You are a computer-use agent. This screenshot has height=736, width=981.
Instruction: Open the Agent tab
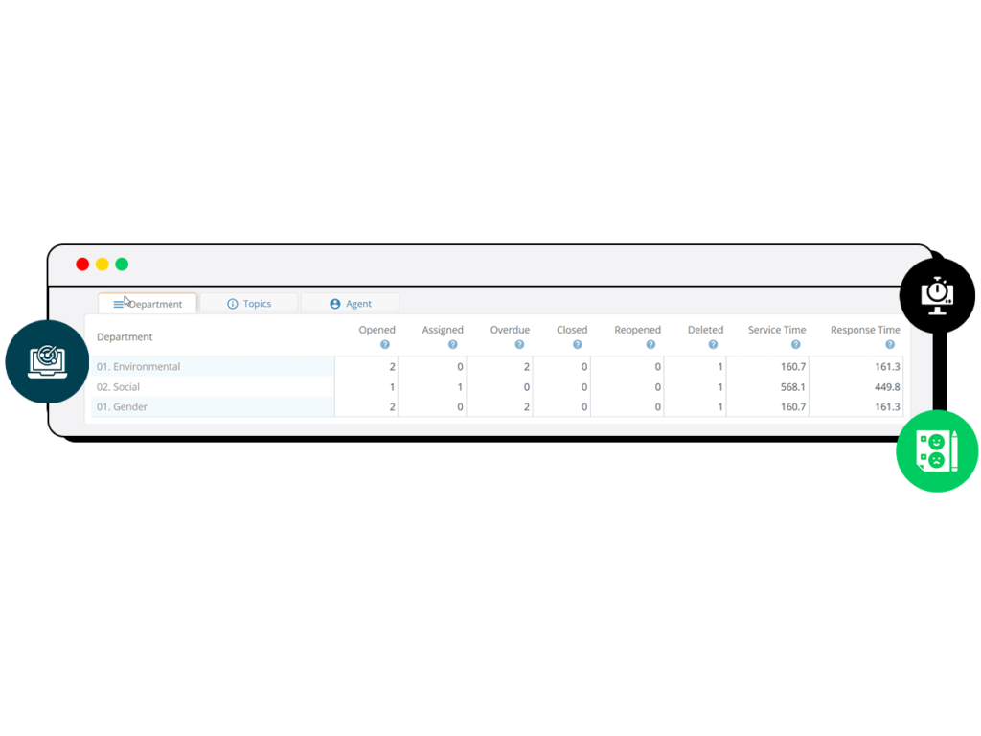[x=351, y=304]
